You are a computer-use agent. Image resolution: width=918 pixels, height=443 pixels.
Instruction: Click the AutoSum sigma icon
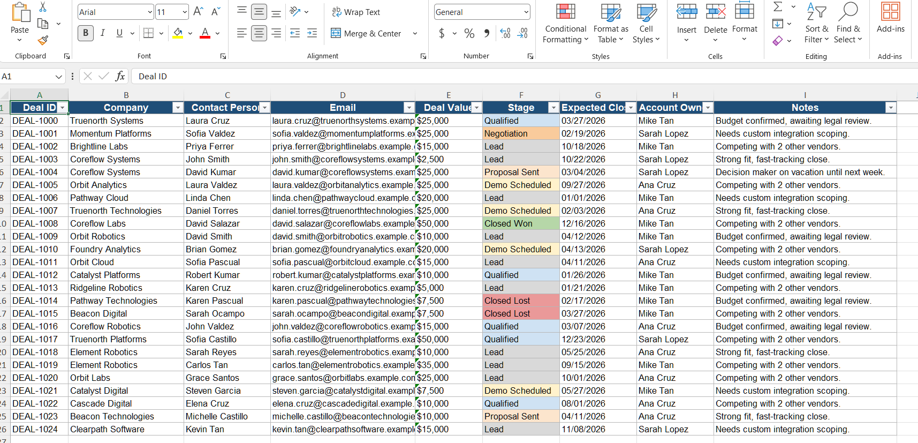(778, 7)
